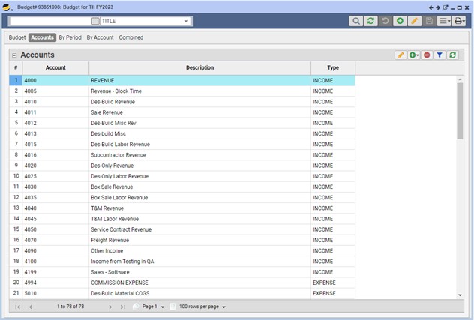Open the print options menu
The height and width of the screenshot is (320, 474).
point(460,22)
